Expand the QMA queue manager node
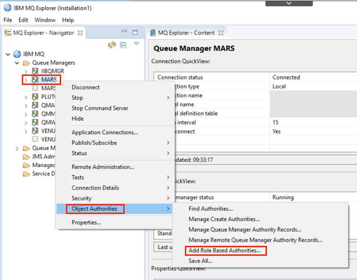 [x=26, y=106]
